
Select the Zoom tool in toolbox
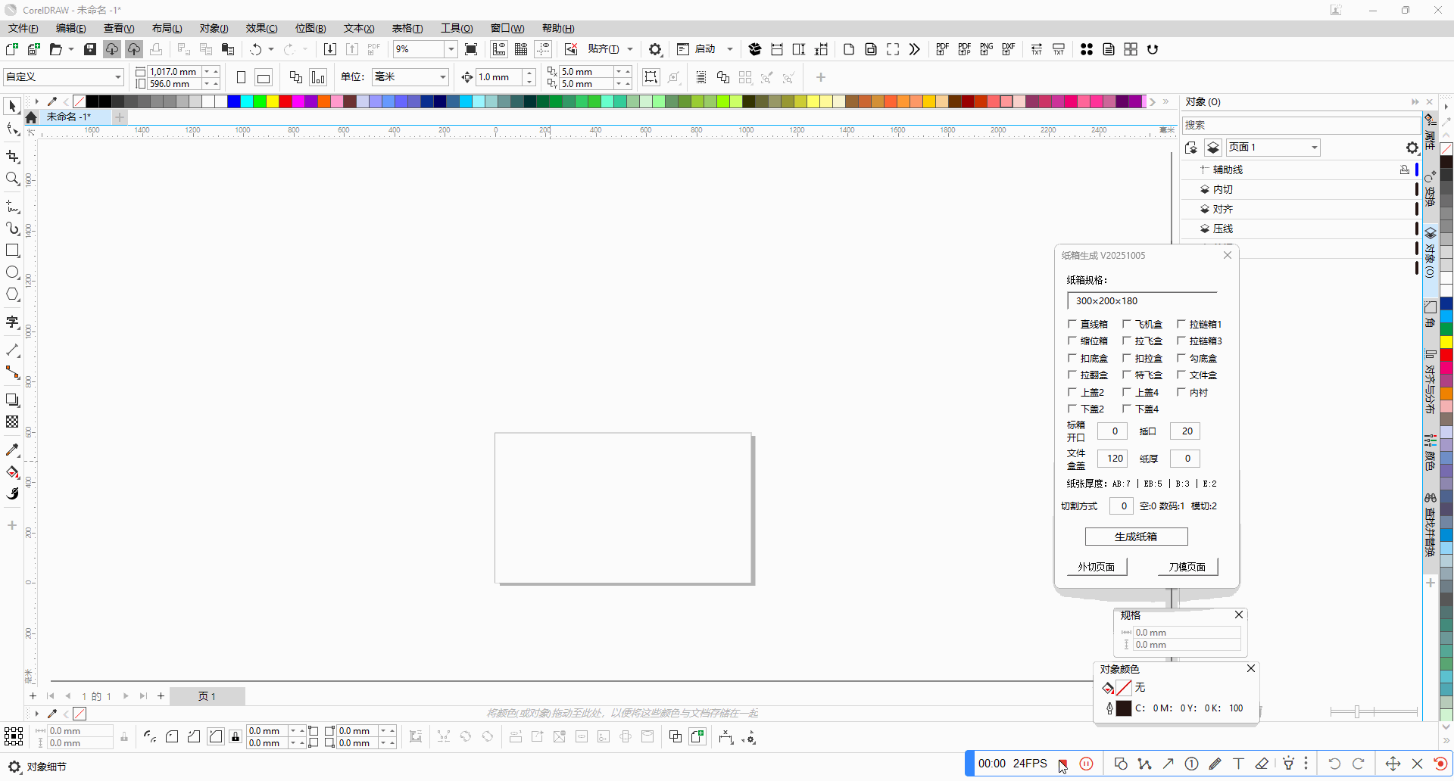coord(12,179)
